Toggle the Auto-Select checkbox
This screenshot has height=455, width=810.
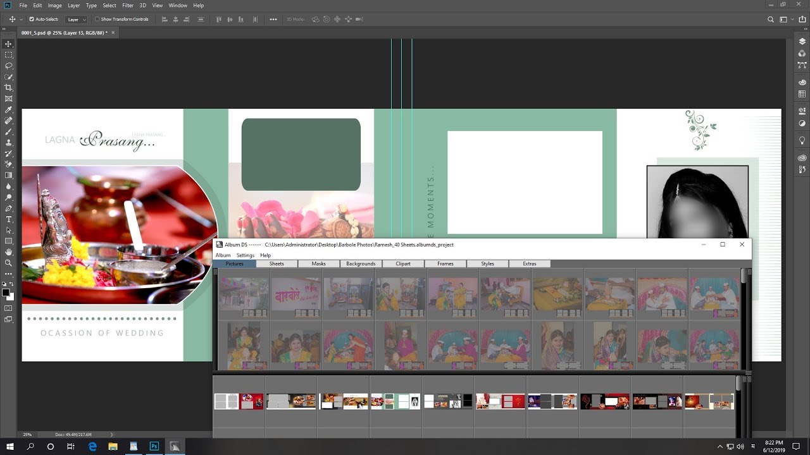(33, 20)
